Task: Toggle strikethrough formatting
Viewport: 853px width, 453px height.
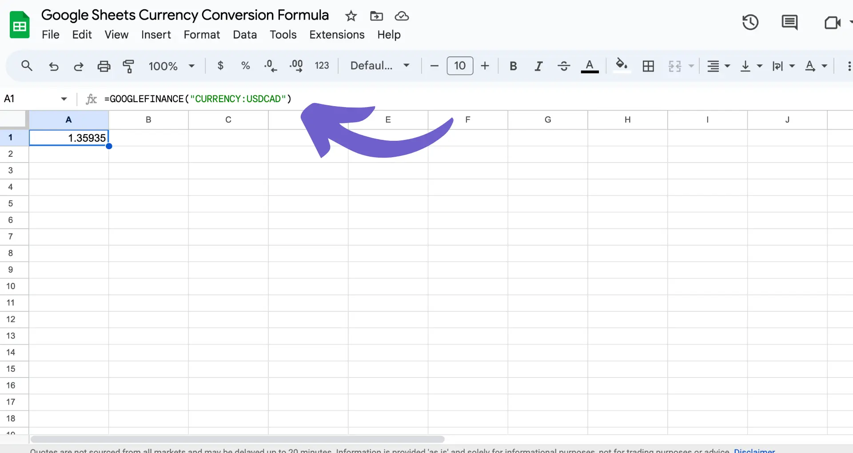Action: (x=564, y=66)
